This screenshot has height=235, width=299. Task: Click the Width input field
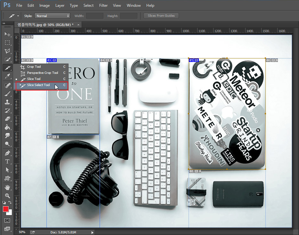[94, 16]
